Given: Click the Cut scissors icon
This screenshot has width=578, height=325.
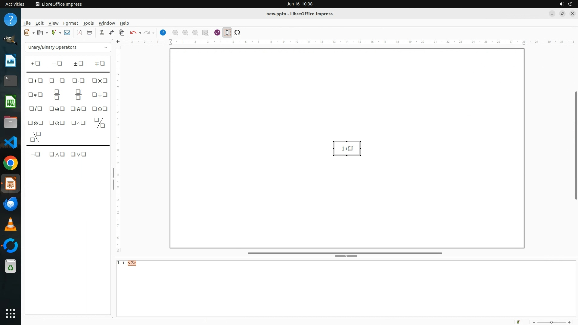Looking at the screenshot, I should point(101,32).
